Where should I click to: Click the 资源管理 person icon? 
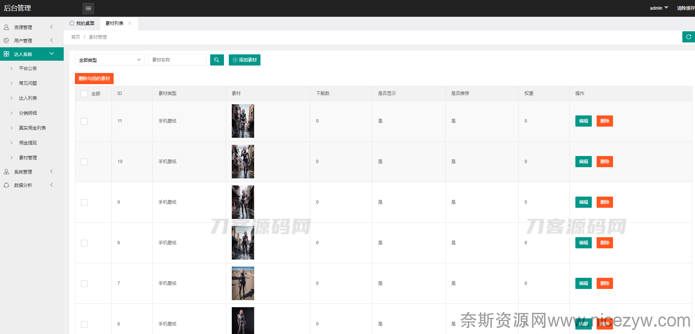pos(6,27)
